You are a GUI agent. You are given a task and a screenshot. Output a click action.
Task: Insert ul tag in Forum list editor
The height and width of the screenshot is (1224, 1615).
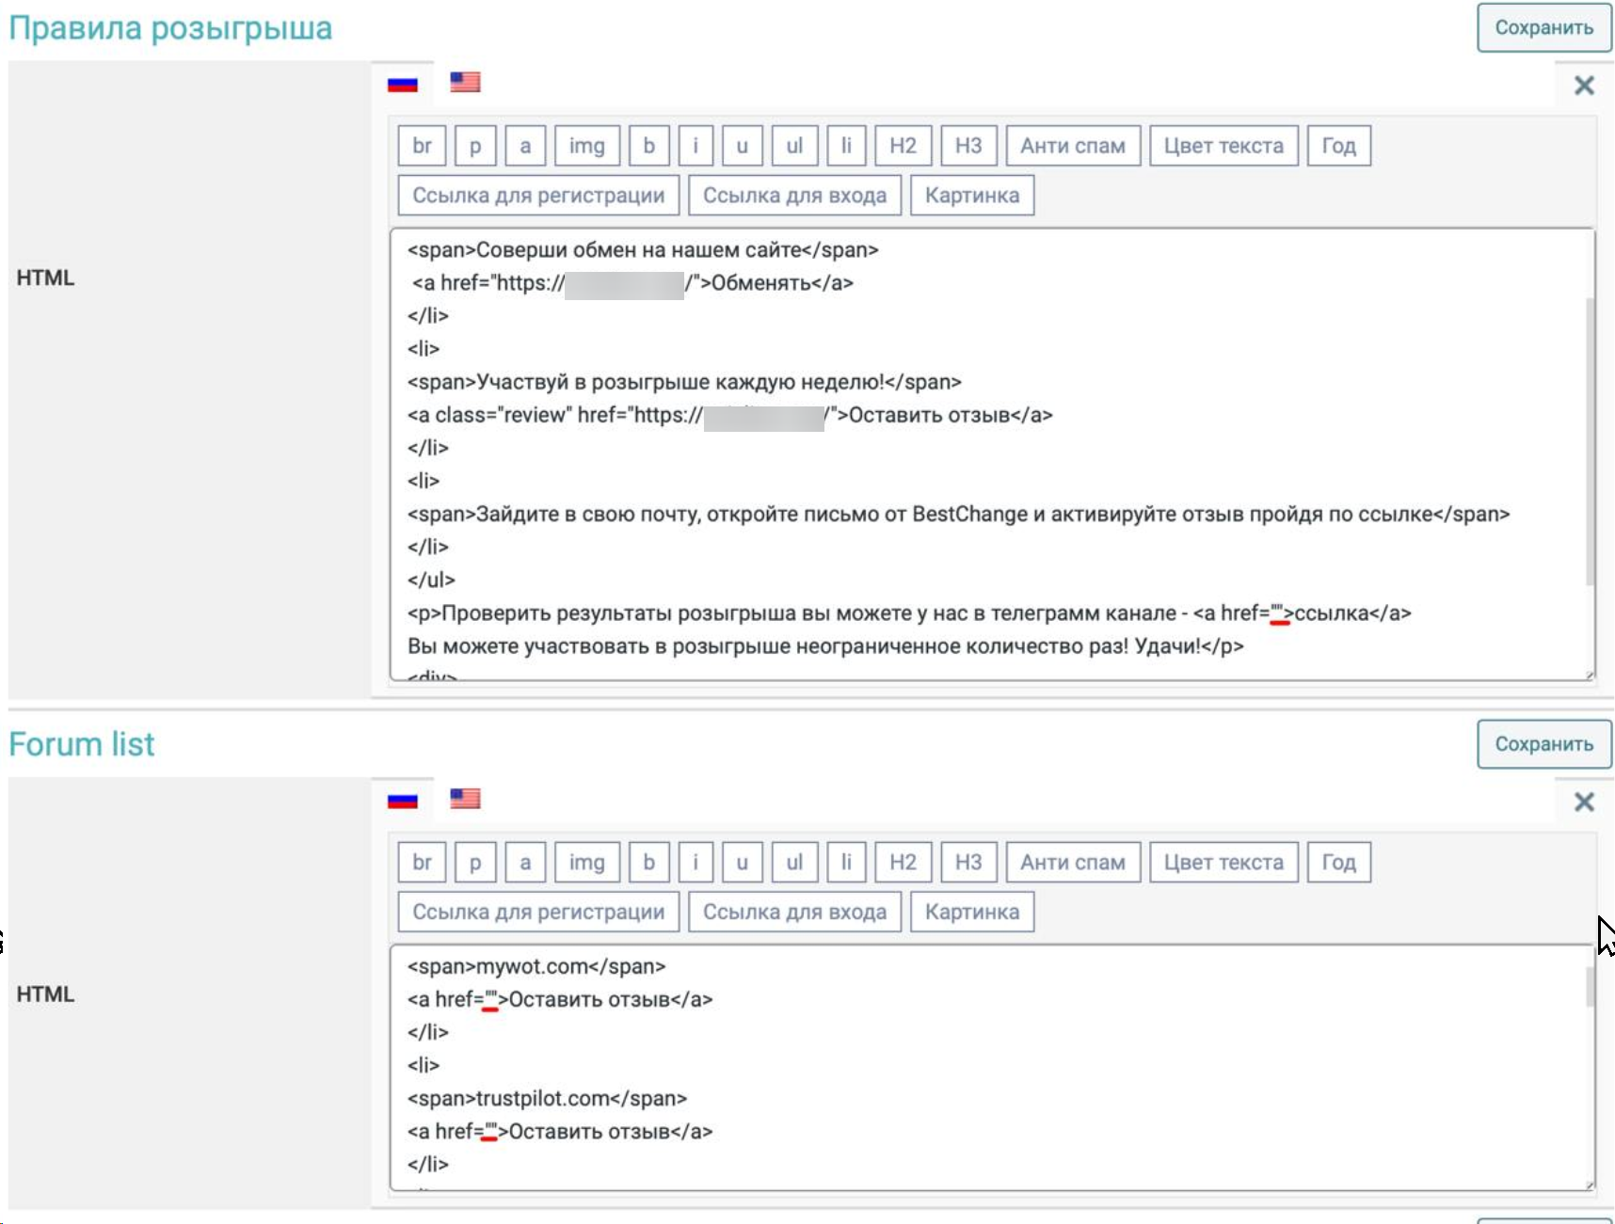point(794,863)
